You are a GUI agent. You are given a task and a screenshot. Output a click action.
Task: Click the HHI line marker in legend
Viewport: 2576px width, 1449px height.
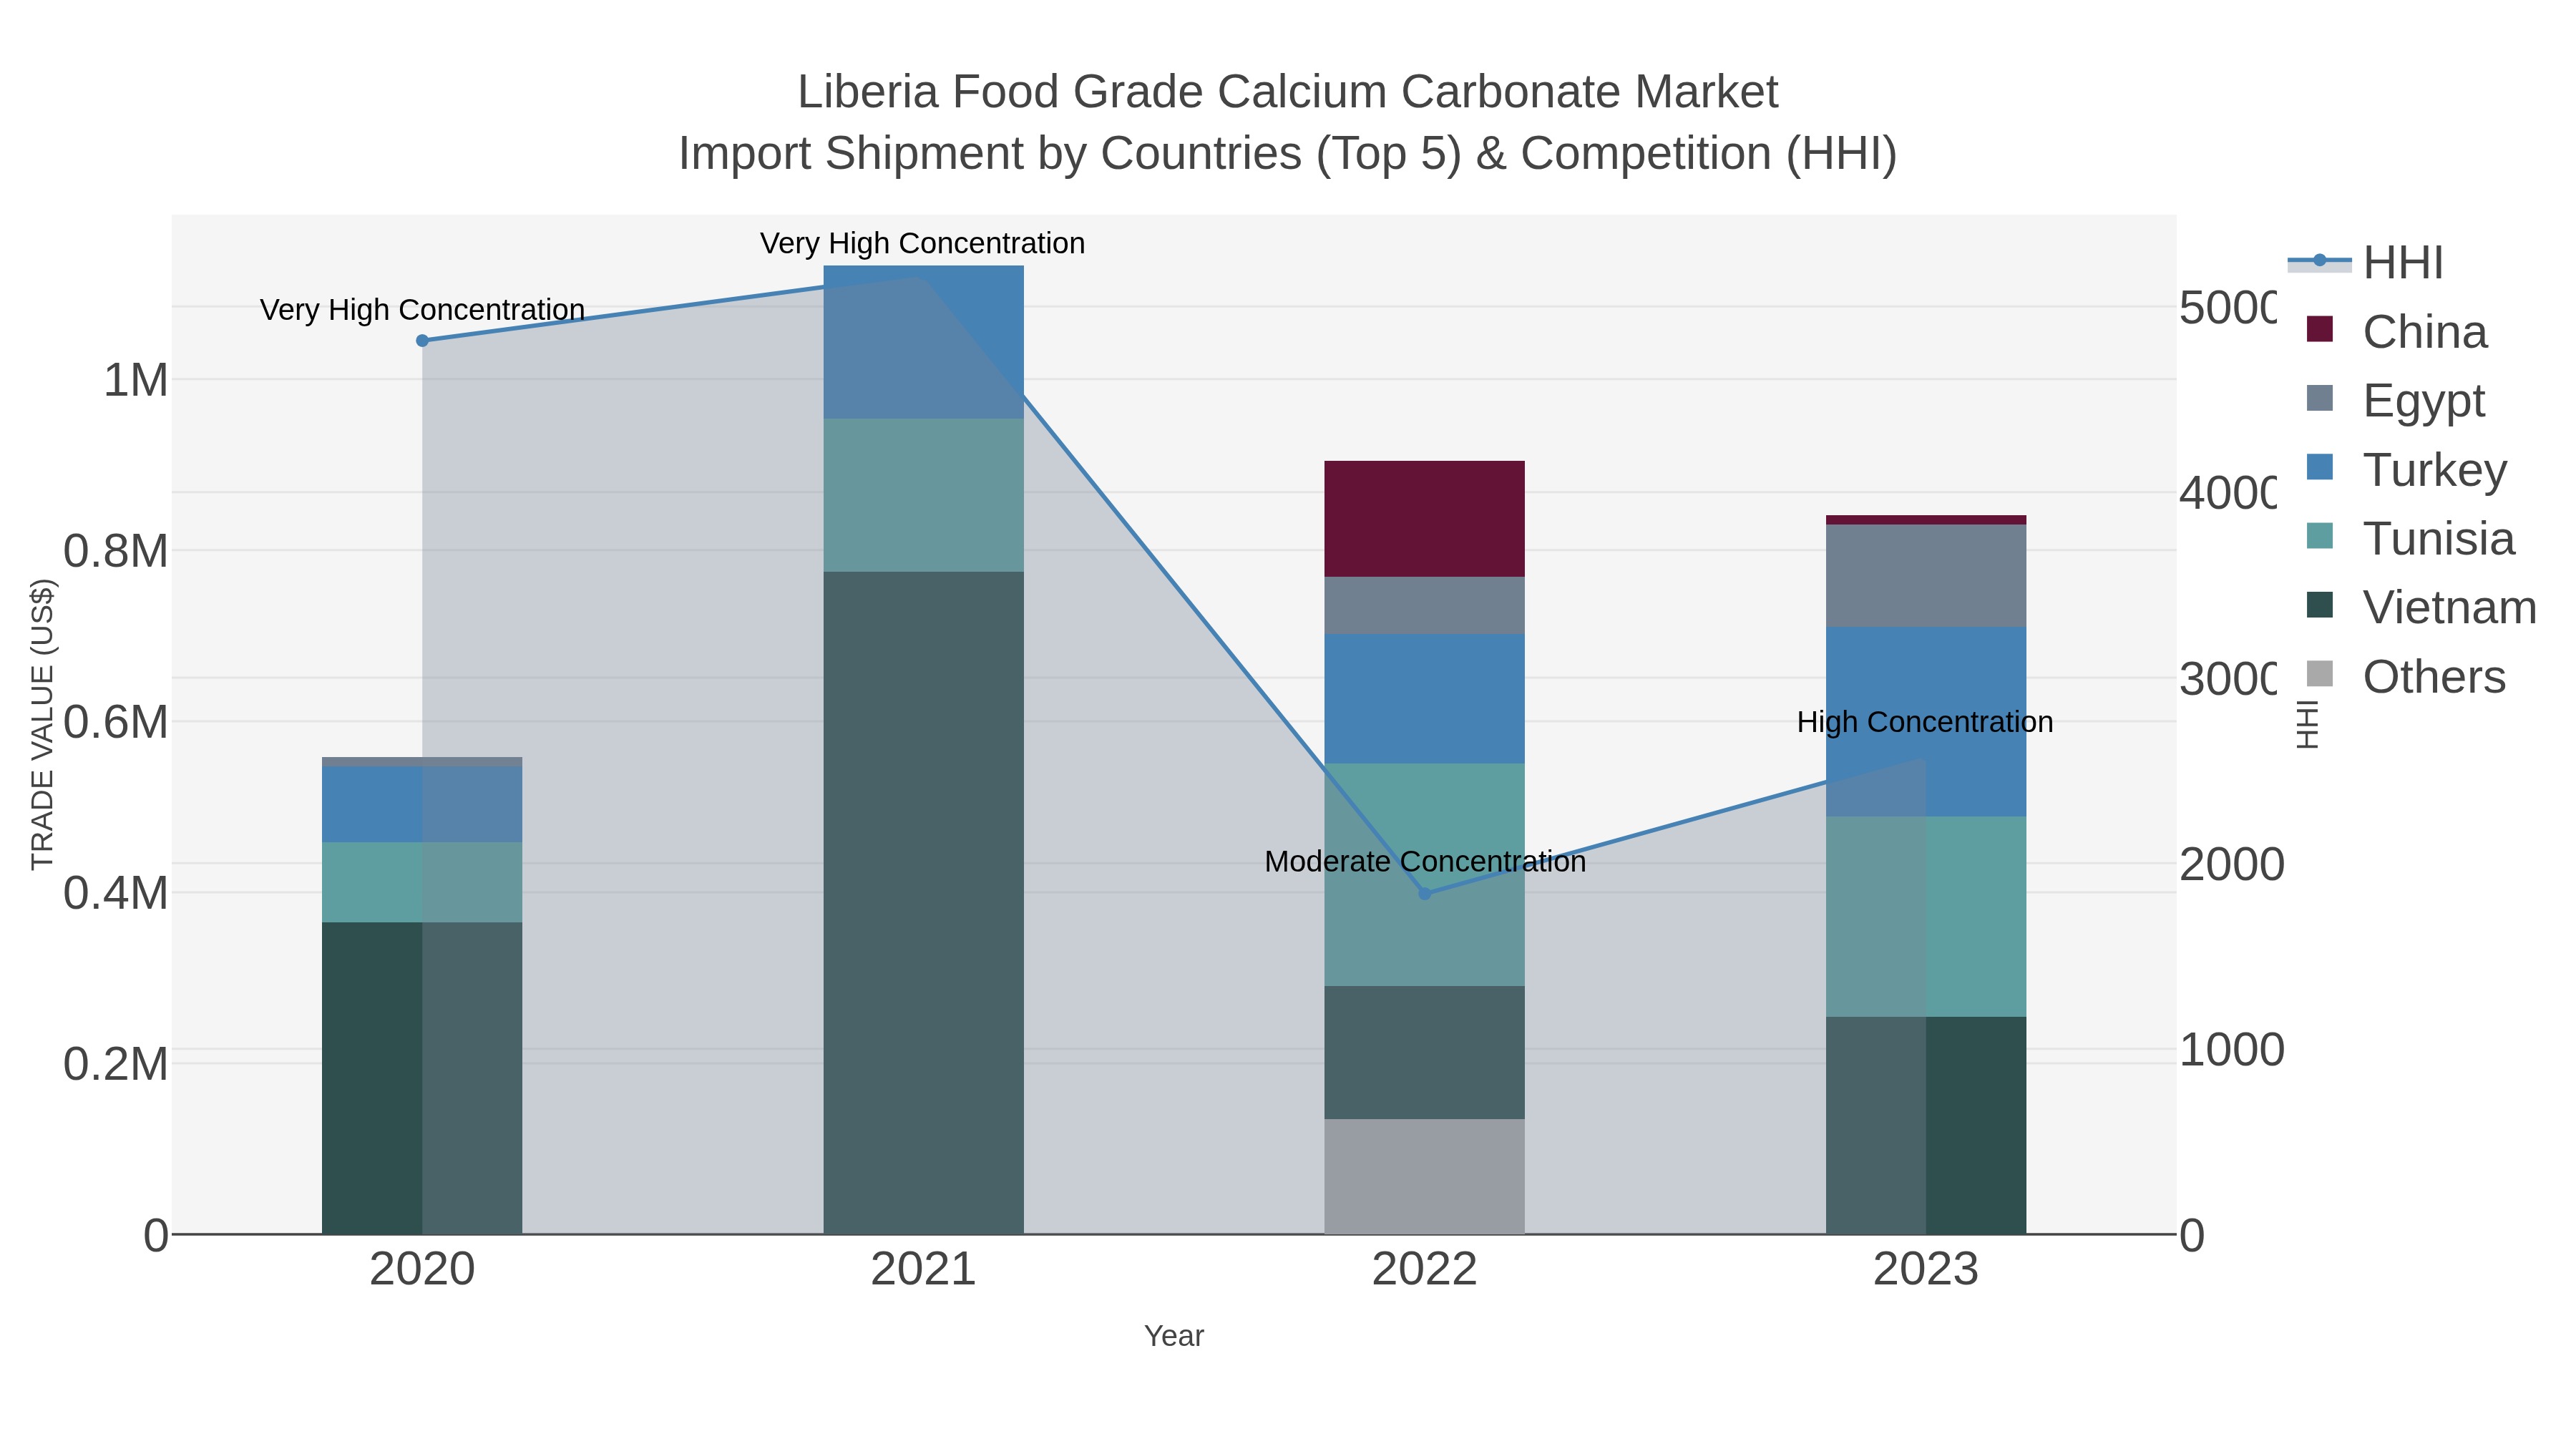pyautogui.click(x=2320, y=261)
